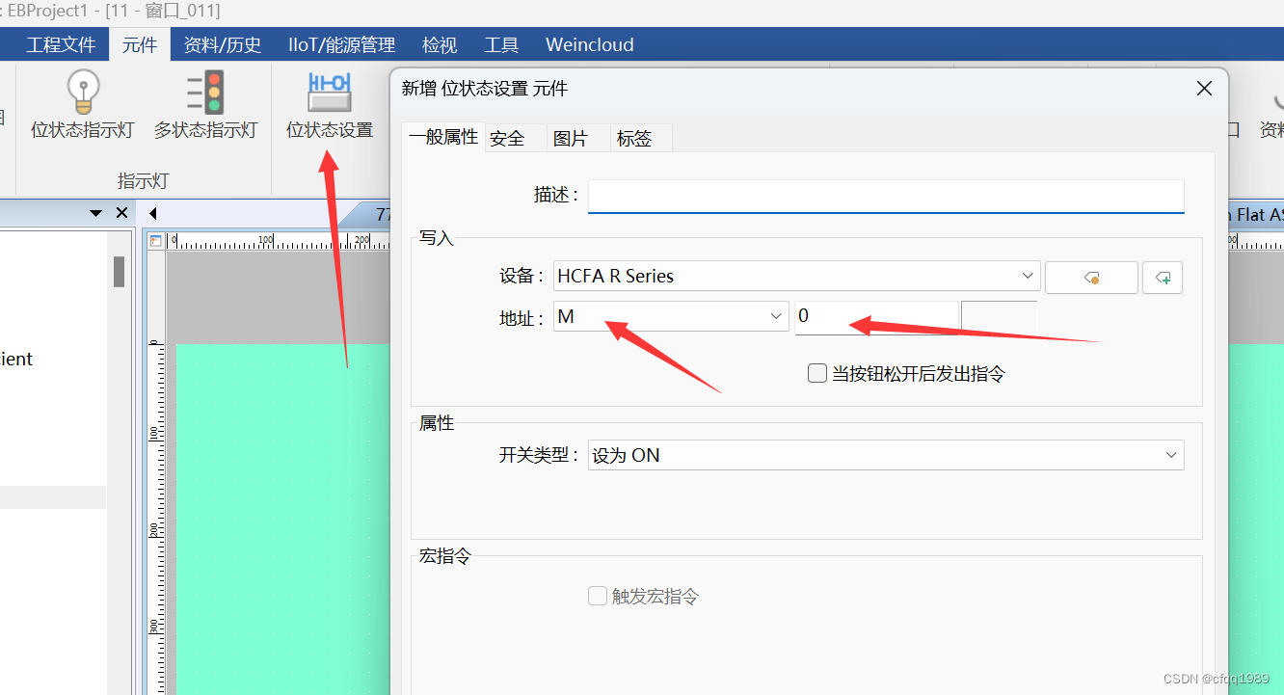Open the 资料/历史 ribbon tab

pos(223,44)
